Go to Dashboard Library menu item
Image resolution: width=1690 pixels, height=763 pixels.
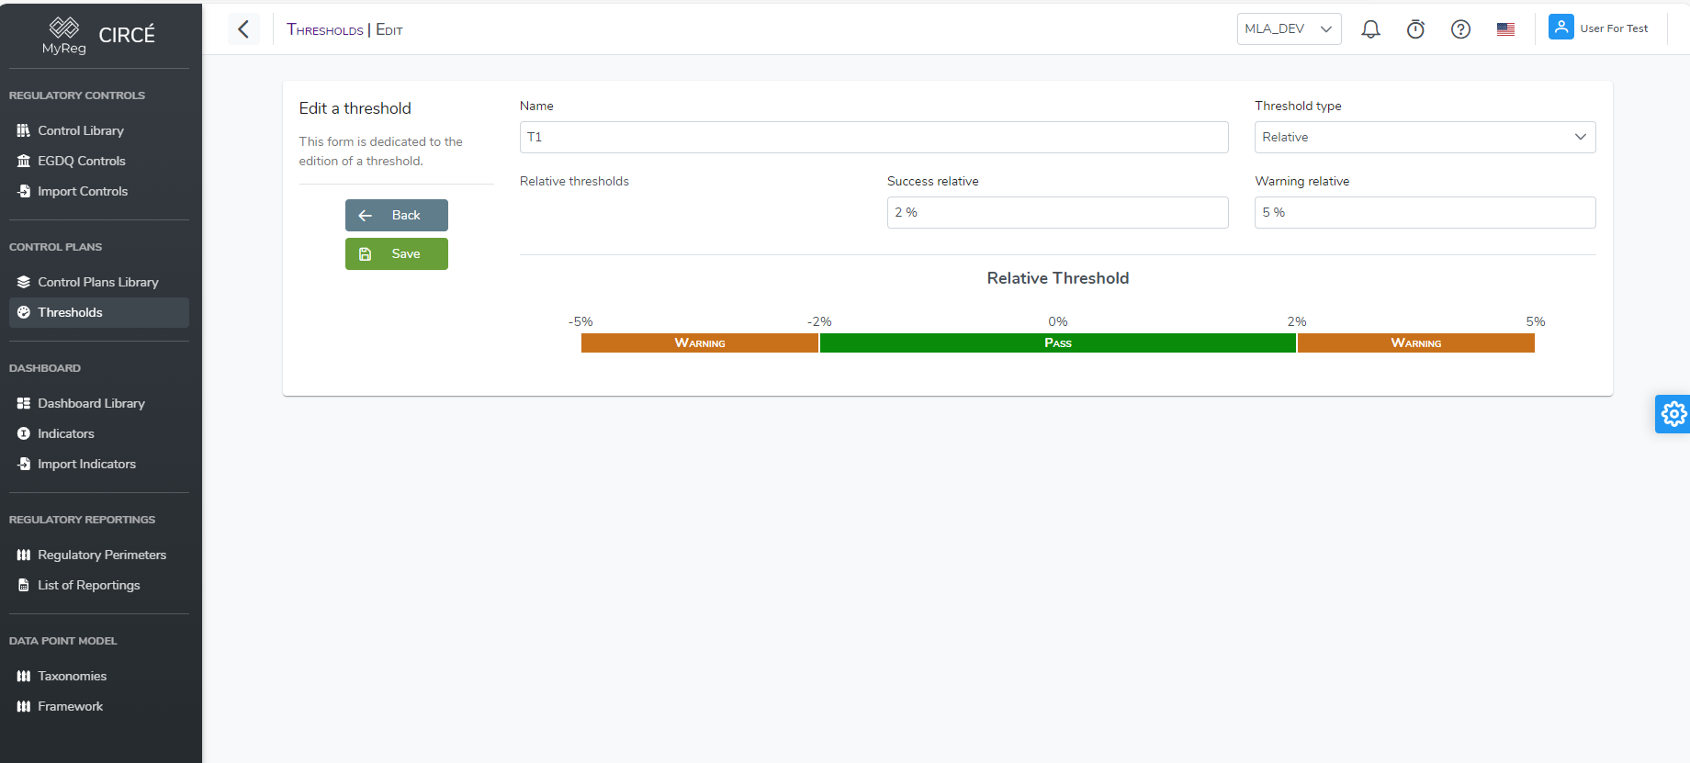pos(91,404)
